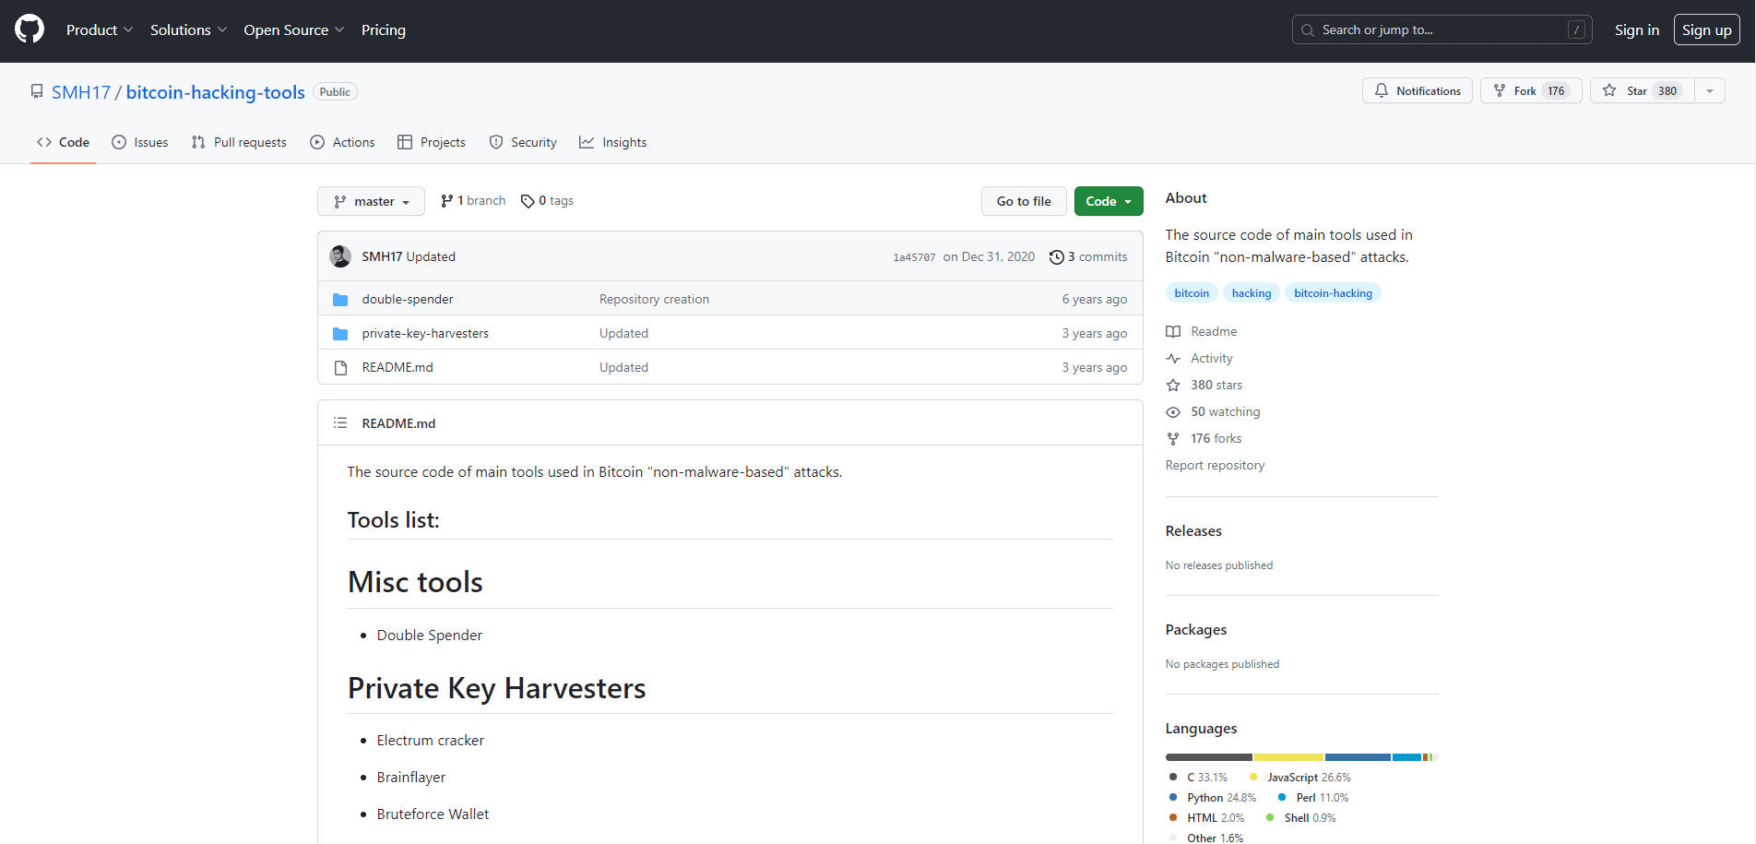
Task: Click the README table of contents icon
Action: click(340, 423)
